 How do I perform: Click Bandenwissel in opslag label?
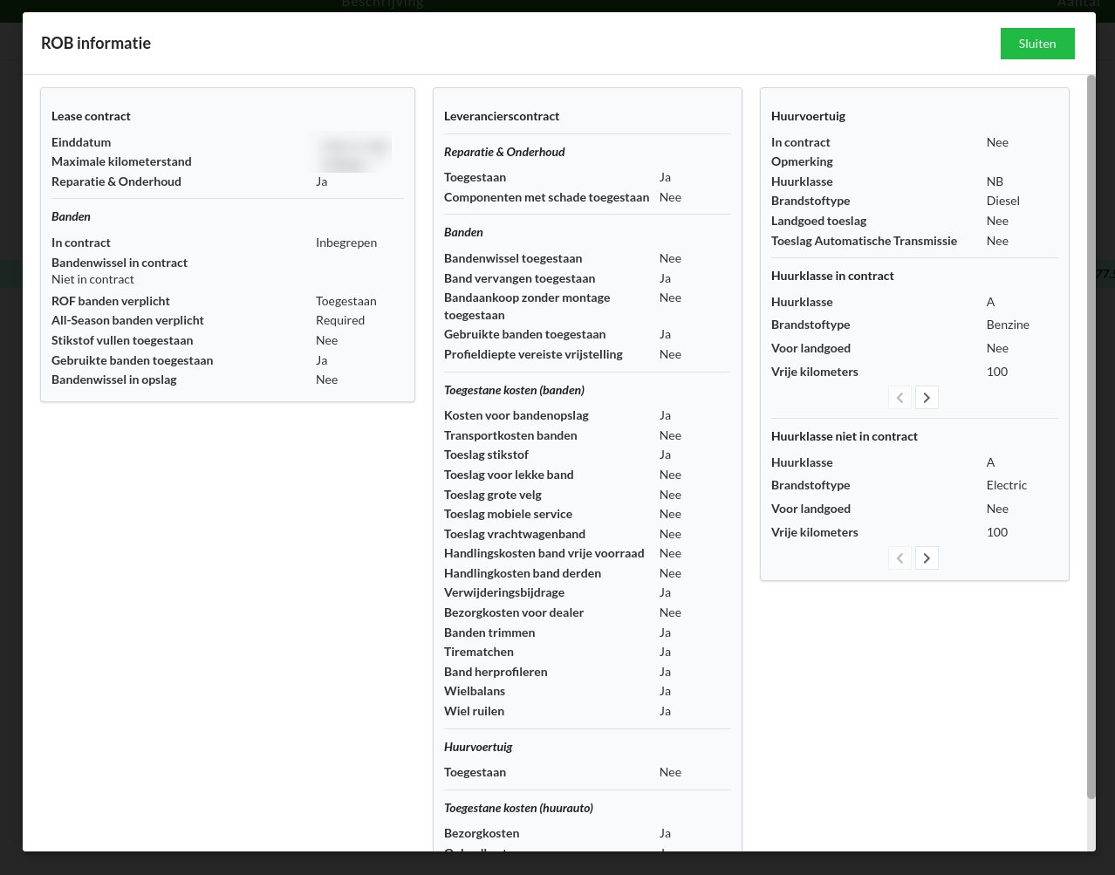[x=114, y=379]
